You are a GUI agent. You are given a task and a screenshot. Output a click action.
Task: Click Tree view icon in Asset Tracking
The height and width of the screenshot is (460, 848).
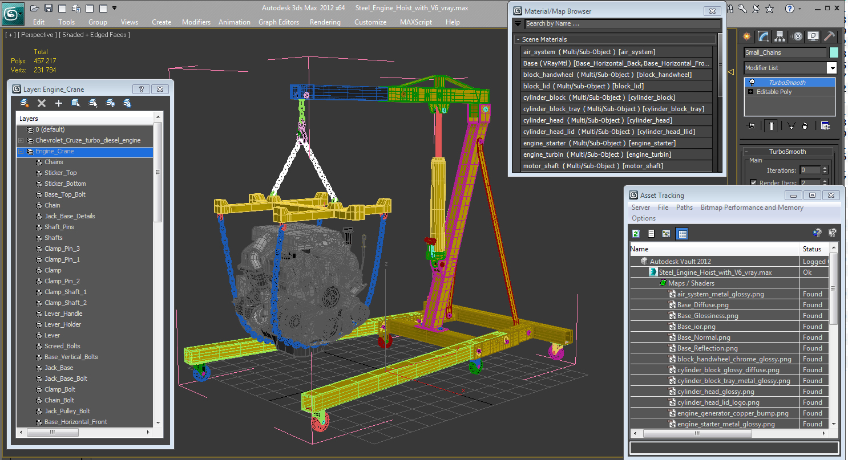pyautogui.click(x=666, y=233)
